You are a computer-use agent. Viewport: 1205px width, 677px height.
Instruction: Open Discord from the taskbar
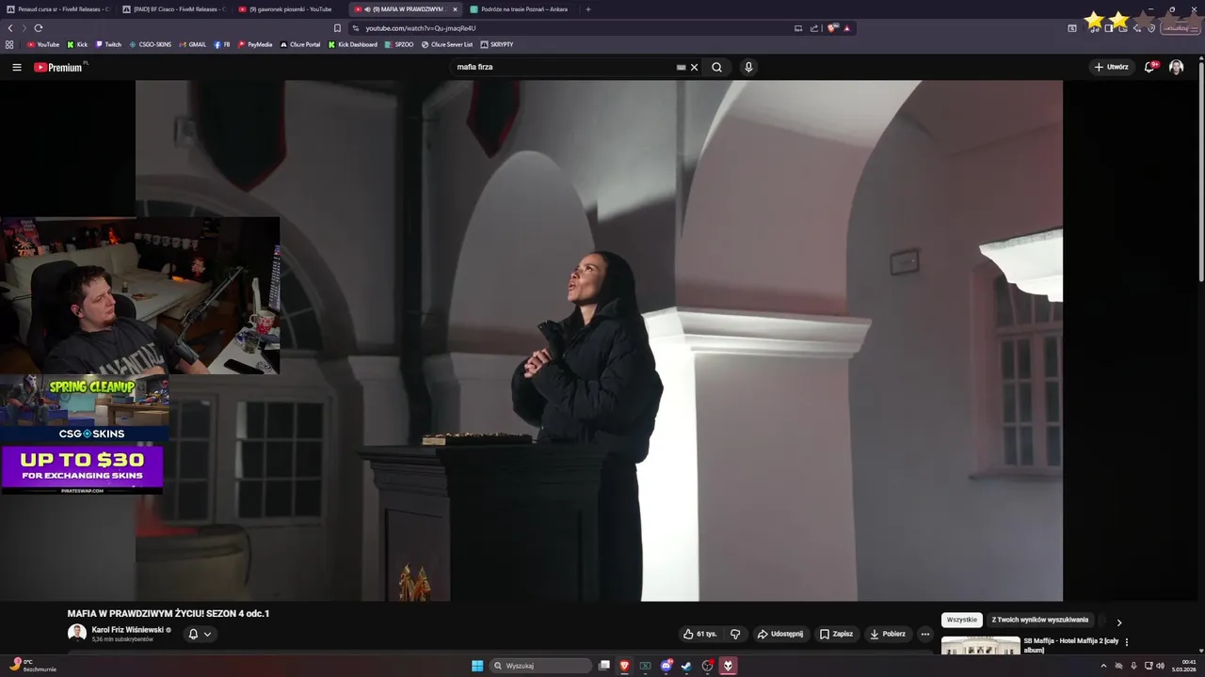pyautogui.click(x=666, y=666)
